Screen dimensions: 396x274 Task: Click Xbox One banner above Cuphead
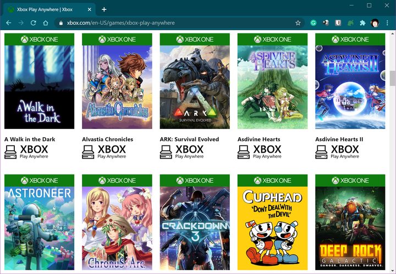(x=272, y=181)
